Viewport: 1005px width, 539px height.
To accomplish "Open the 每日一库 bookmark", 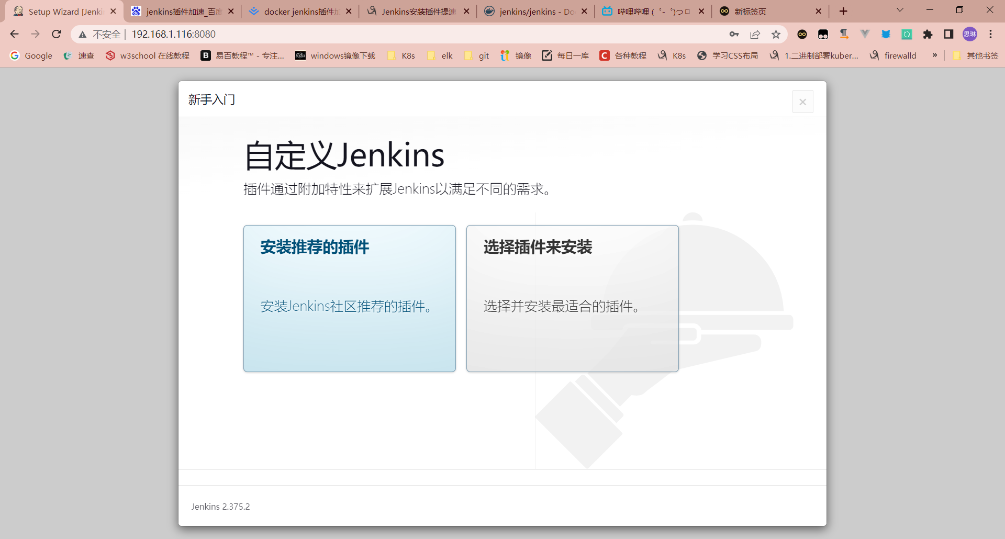I will [x=565, y=55].
